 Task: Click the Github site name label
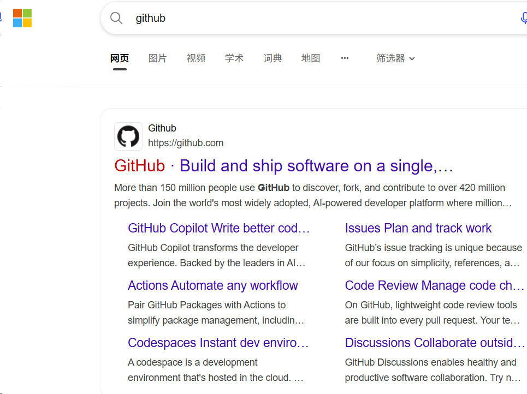click(162, 128)
